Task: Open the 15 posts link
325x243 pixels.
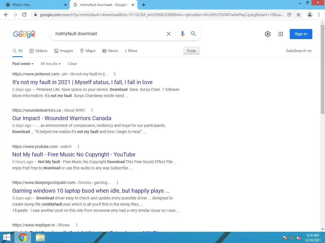Action: click(20, 210)
